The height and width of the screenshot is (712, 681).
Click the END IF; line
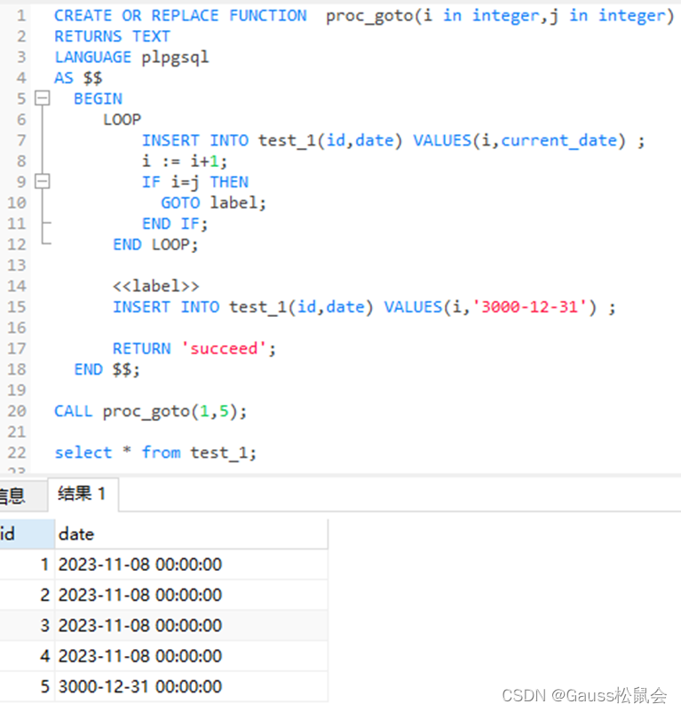point(175,224)
